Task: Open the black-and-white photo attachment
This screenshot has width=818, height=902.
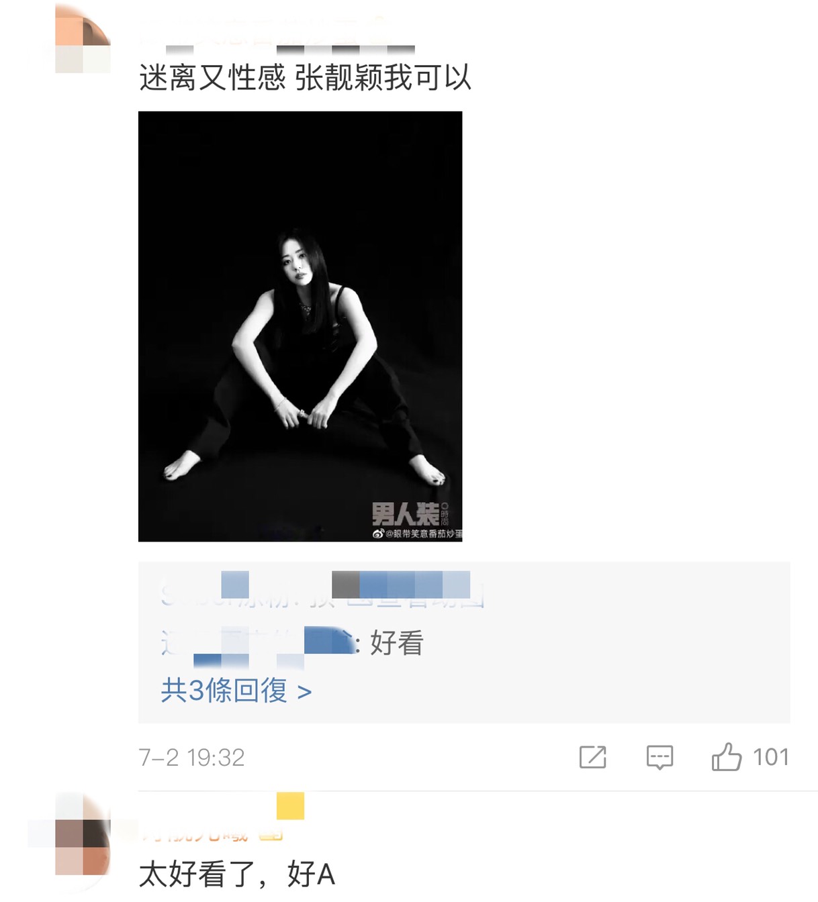Action: pos(300,326)
